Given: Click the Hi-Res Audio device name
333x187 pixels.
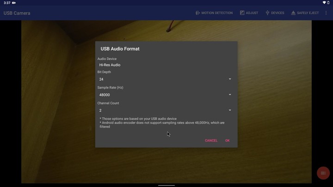Looking at the screenshot, I should [110, 65].
